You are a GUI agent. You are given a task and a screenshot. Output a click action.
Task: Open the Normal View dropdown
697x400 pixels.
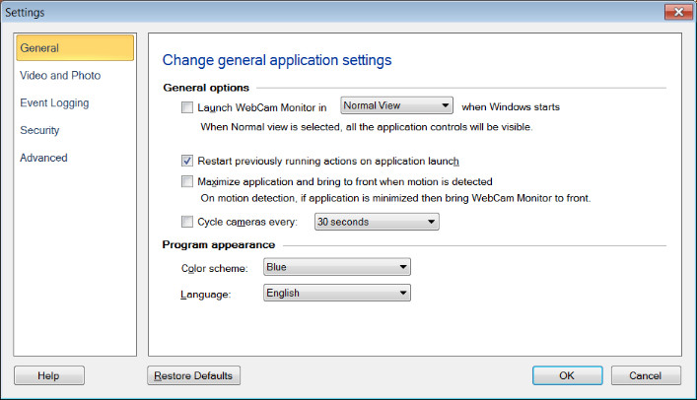tap(396, 105)
